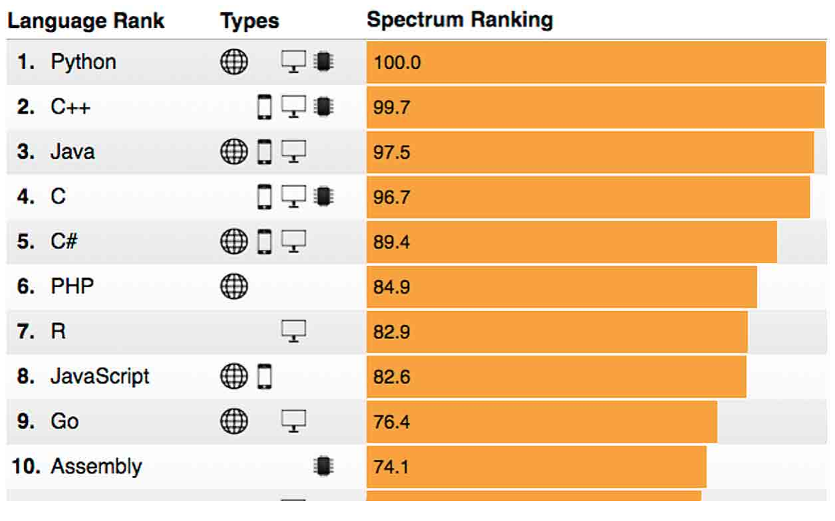Screen dimensions: 835x521
Task: Click the mobile phone icon in C# row
Action: pyautogui.click(x=265, y=241)
